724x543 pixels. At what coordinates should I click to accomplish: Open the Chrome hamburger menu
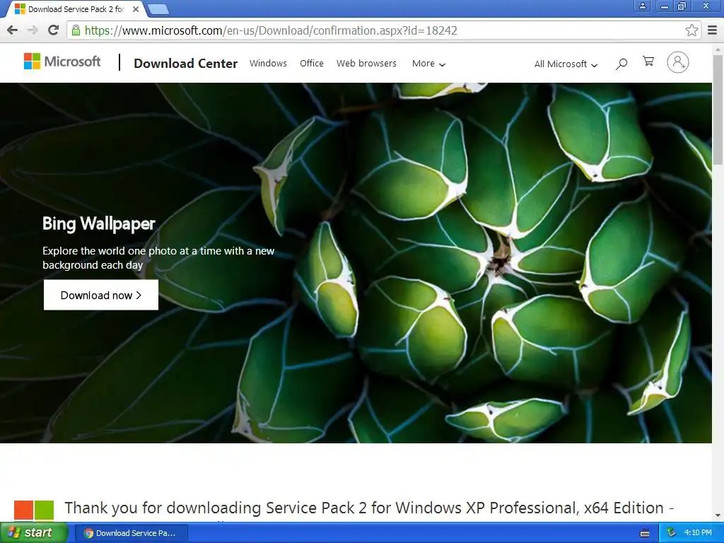pos(713,30)
